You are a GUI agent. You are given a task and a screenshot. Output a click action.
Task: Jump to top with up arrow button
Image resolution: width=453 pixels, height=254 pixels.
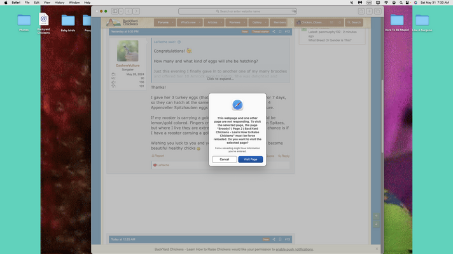[376, 216]
